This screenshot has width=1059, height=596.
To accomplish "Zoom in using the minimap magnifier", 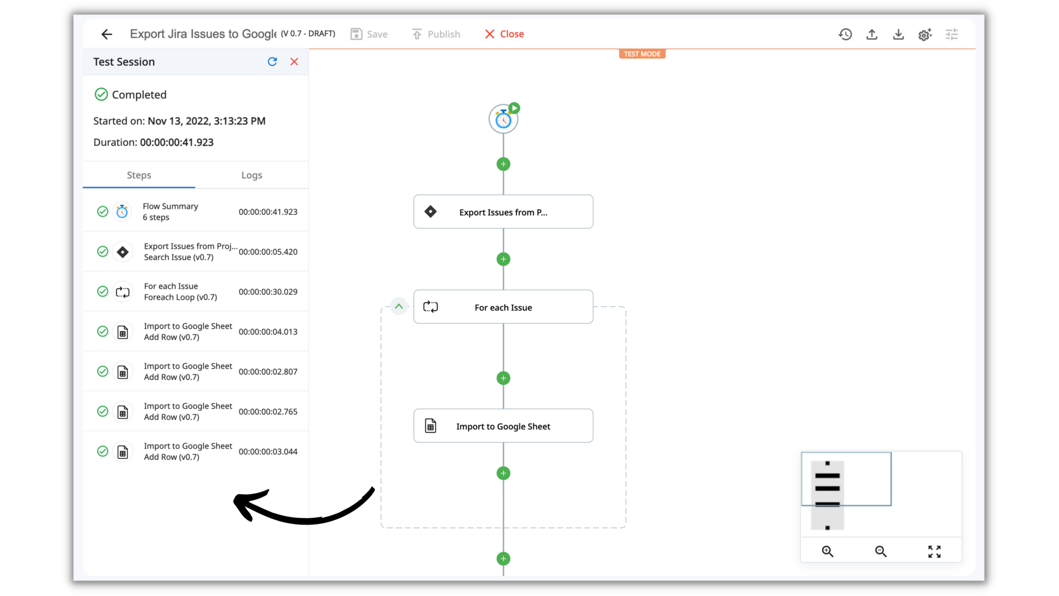I will [x=827, y=551].
